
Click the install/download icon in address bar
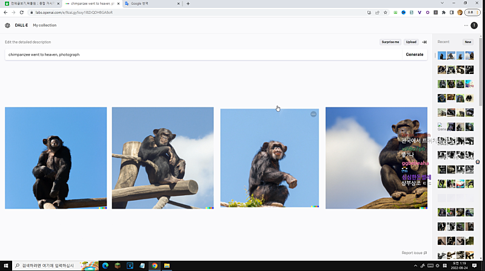point(369,12)
